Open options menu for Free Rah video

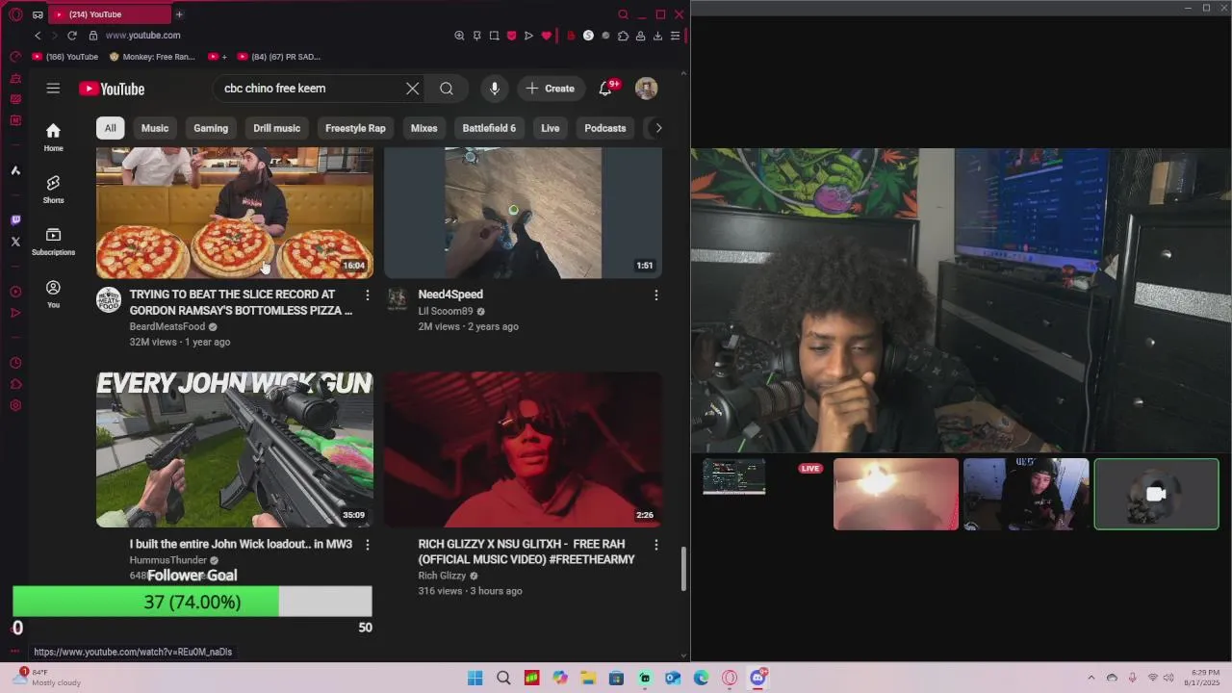click(656, 545)
